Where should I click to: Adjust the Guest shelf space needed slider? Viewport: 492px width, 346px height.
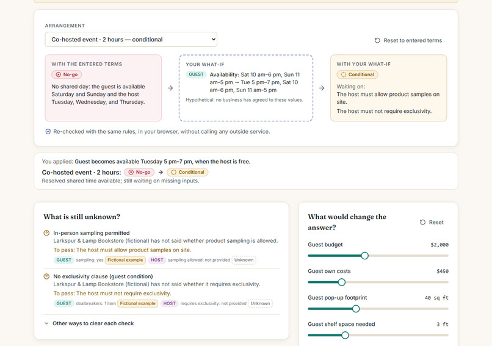pyautogui.click(x=378, y=336)
